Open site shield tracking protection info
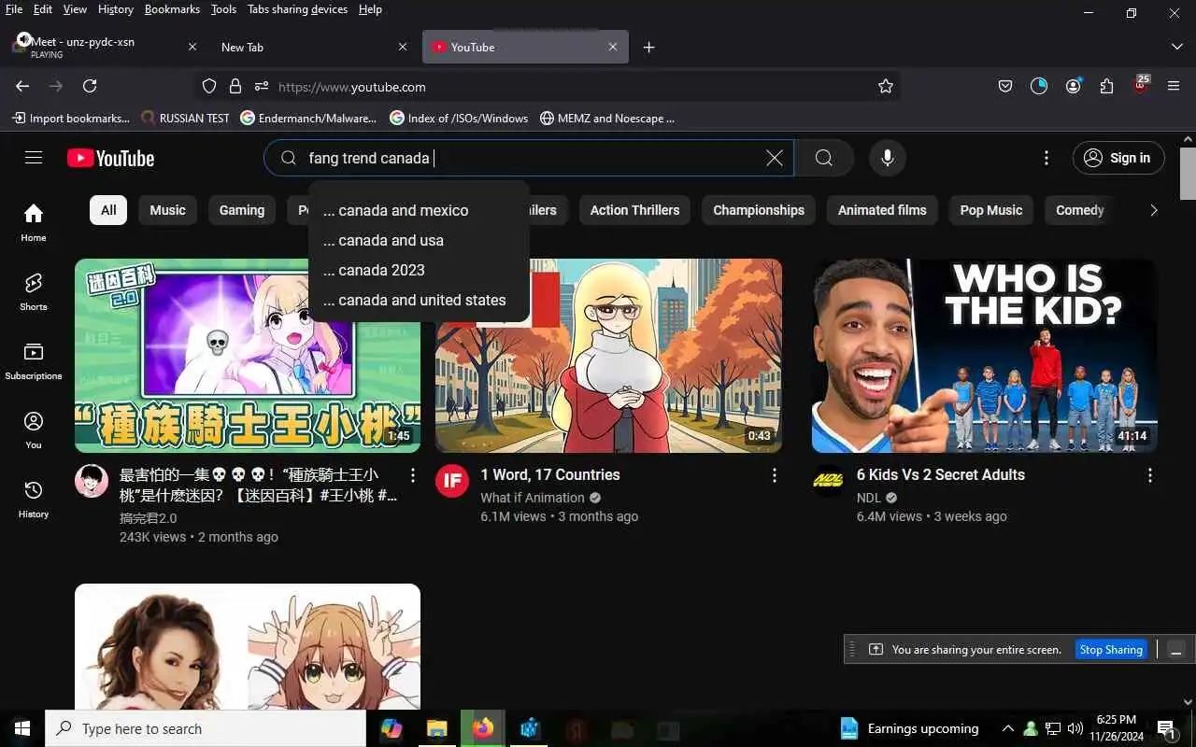 [209, 86]
